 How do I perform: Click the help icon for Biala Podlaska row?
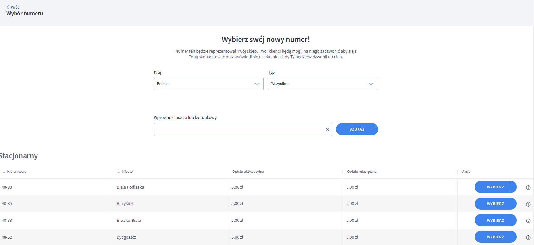[528, 188]
